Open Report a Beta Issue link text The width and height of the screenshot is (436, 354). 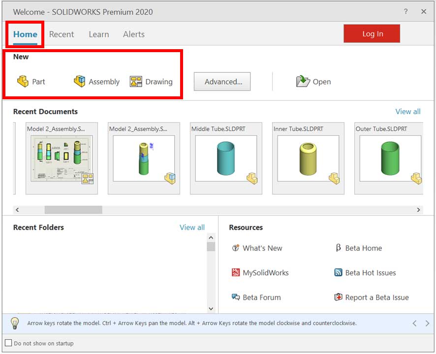(377, 297)
